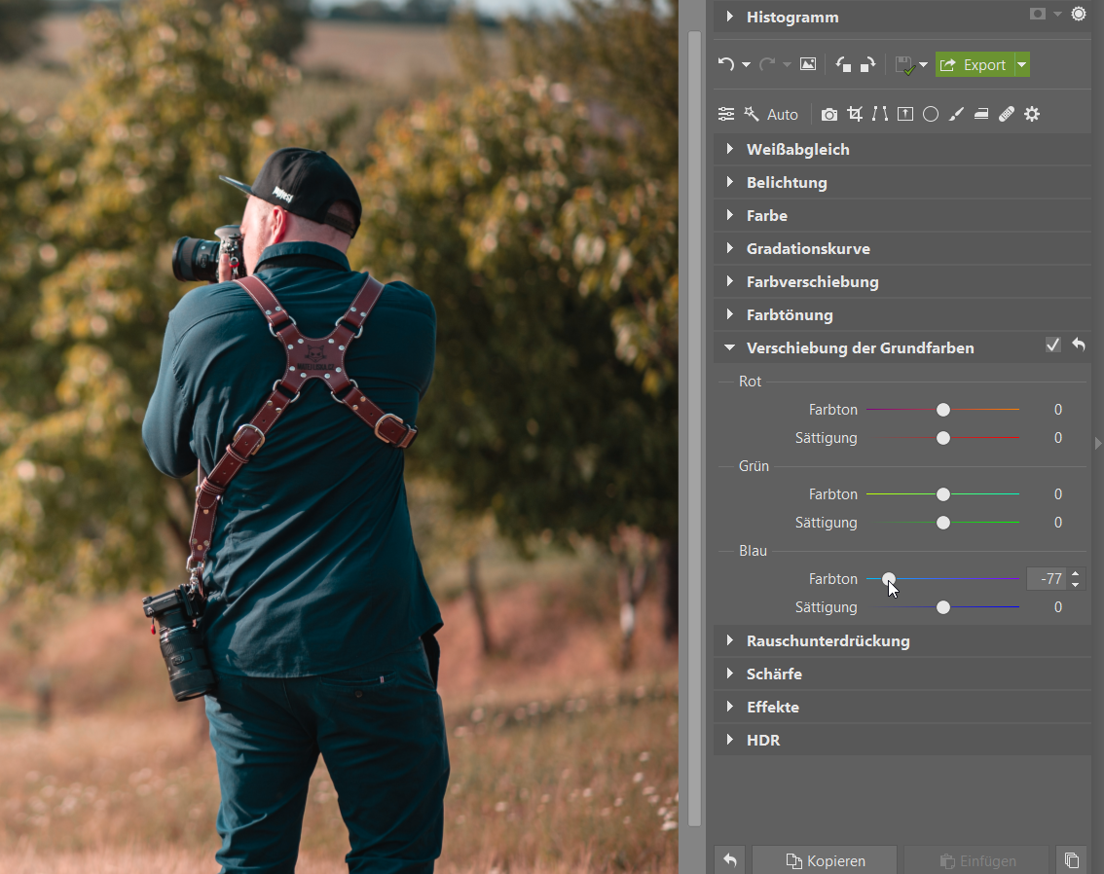The height and width of the screenshot is (874, 1104).
Task: Select the crop tool icon
Action: 855,114
